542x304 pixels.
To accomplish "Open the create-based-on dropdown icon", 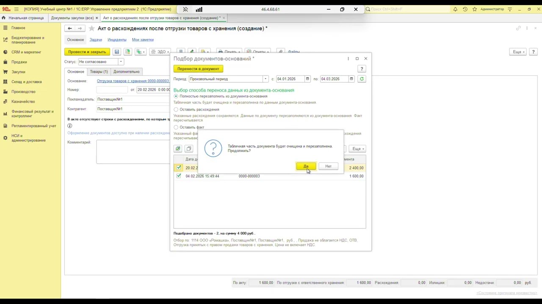I will click(140, 52).
